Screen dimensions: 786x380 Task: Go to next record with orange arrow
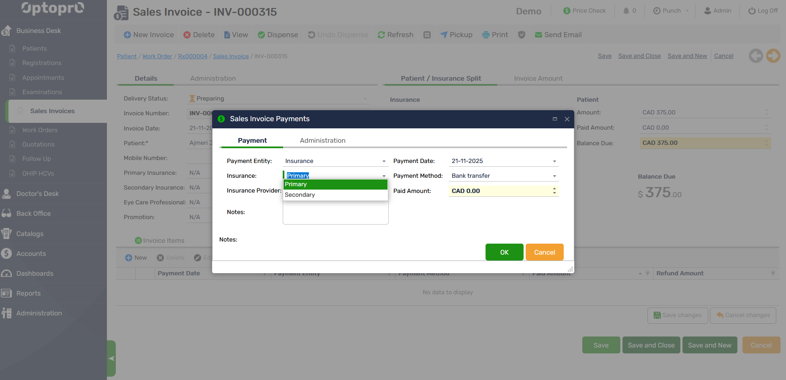[773, 56]
